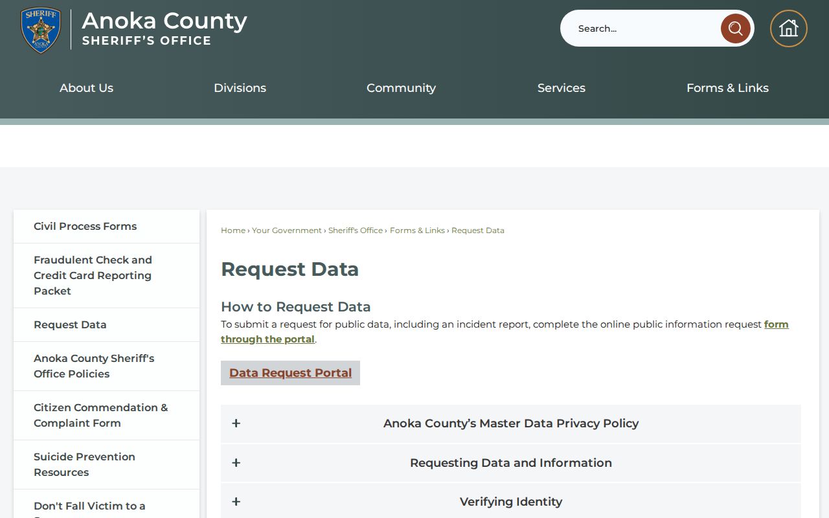The image size is (829, 518).
Task: Click into the Search input field
Action: click(641, 28)
